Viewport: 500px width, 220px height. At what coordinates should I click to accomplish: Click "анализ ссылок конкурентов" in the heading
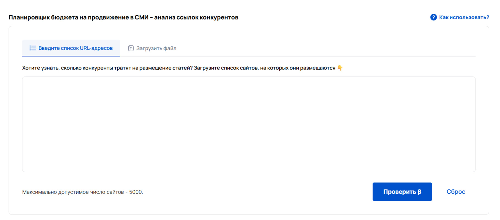point(196,17)
